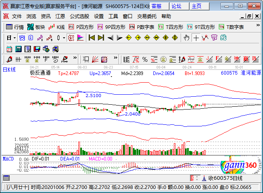Select the Gann fan lines tool
The image size is (263, 193).
(95, 59)
